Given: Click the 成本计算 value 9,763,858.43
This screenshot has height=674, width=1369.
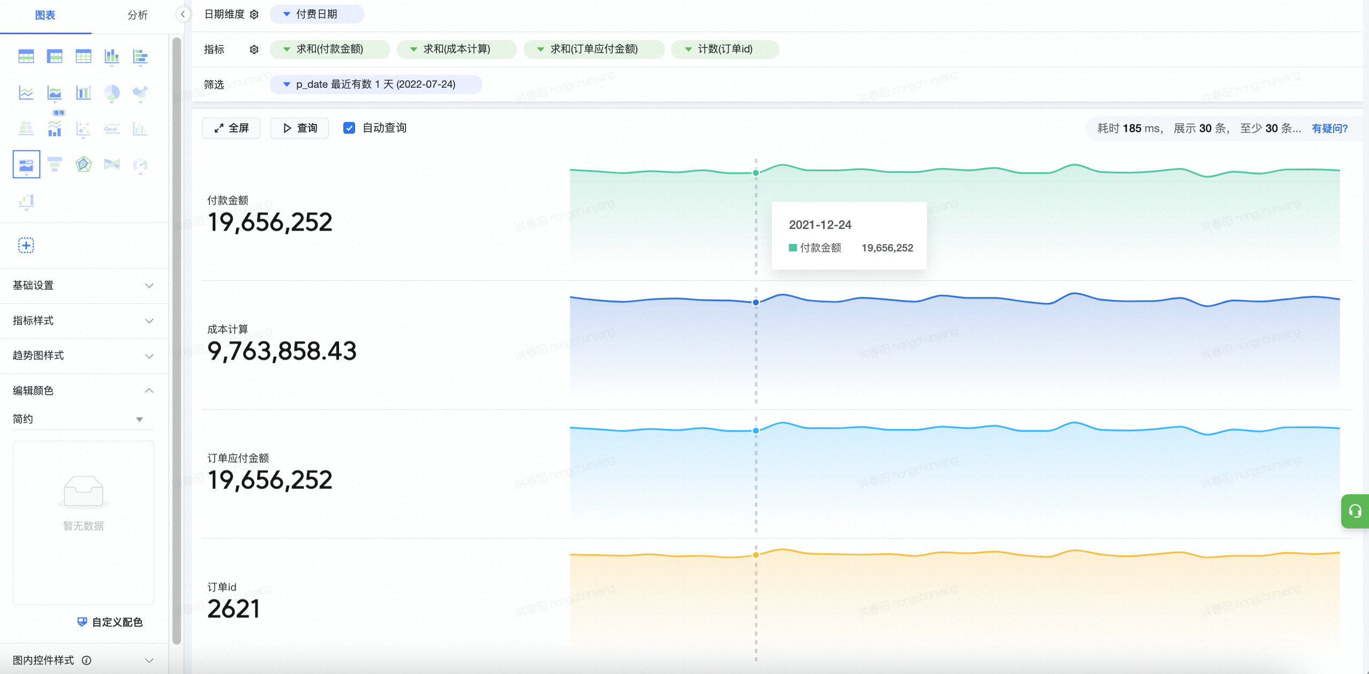Looking at the screenshot, I should point(282,351).
